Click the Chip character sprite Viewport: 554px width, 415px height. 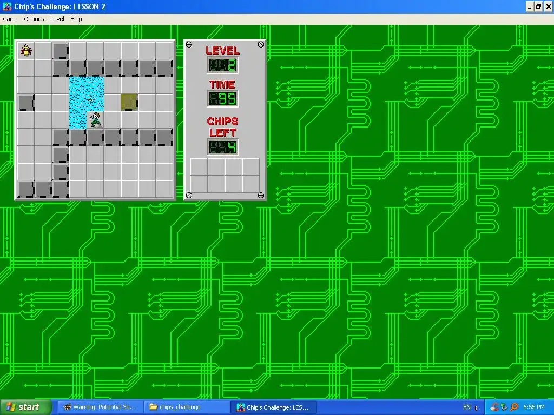click(x=95, y=120)
